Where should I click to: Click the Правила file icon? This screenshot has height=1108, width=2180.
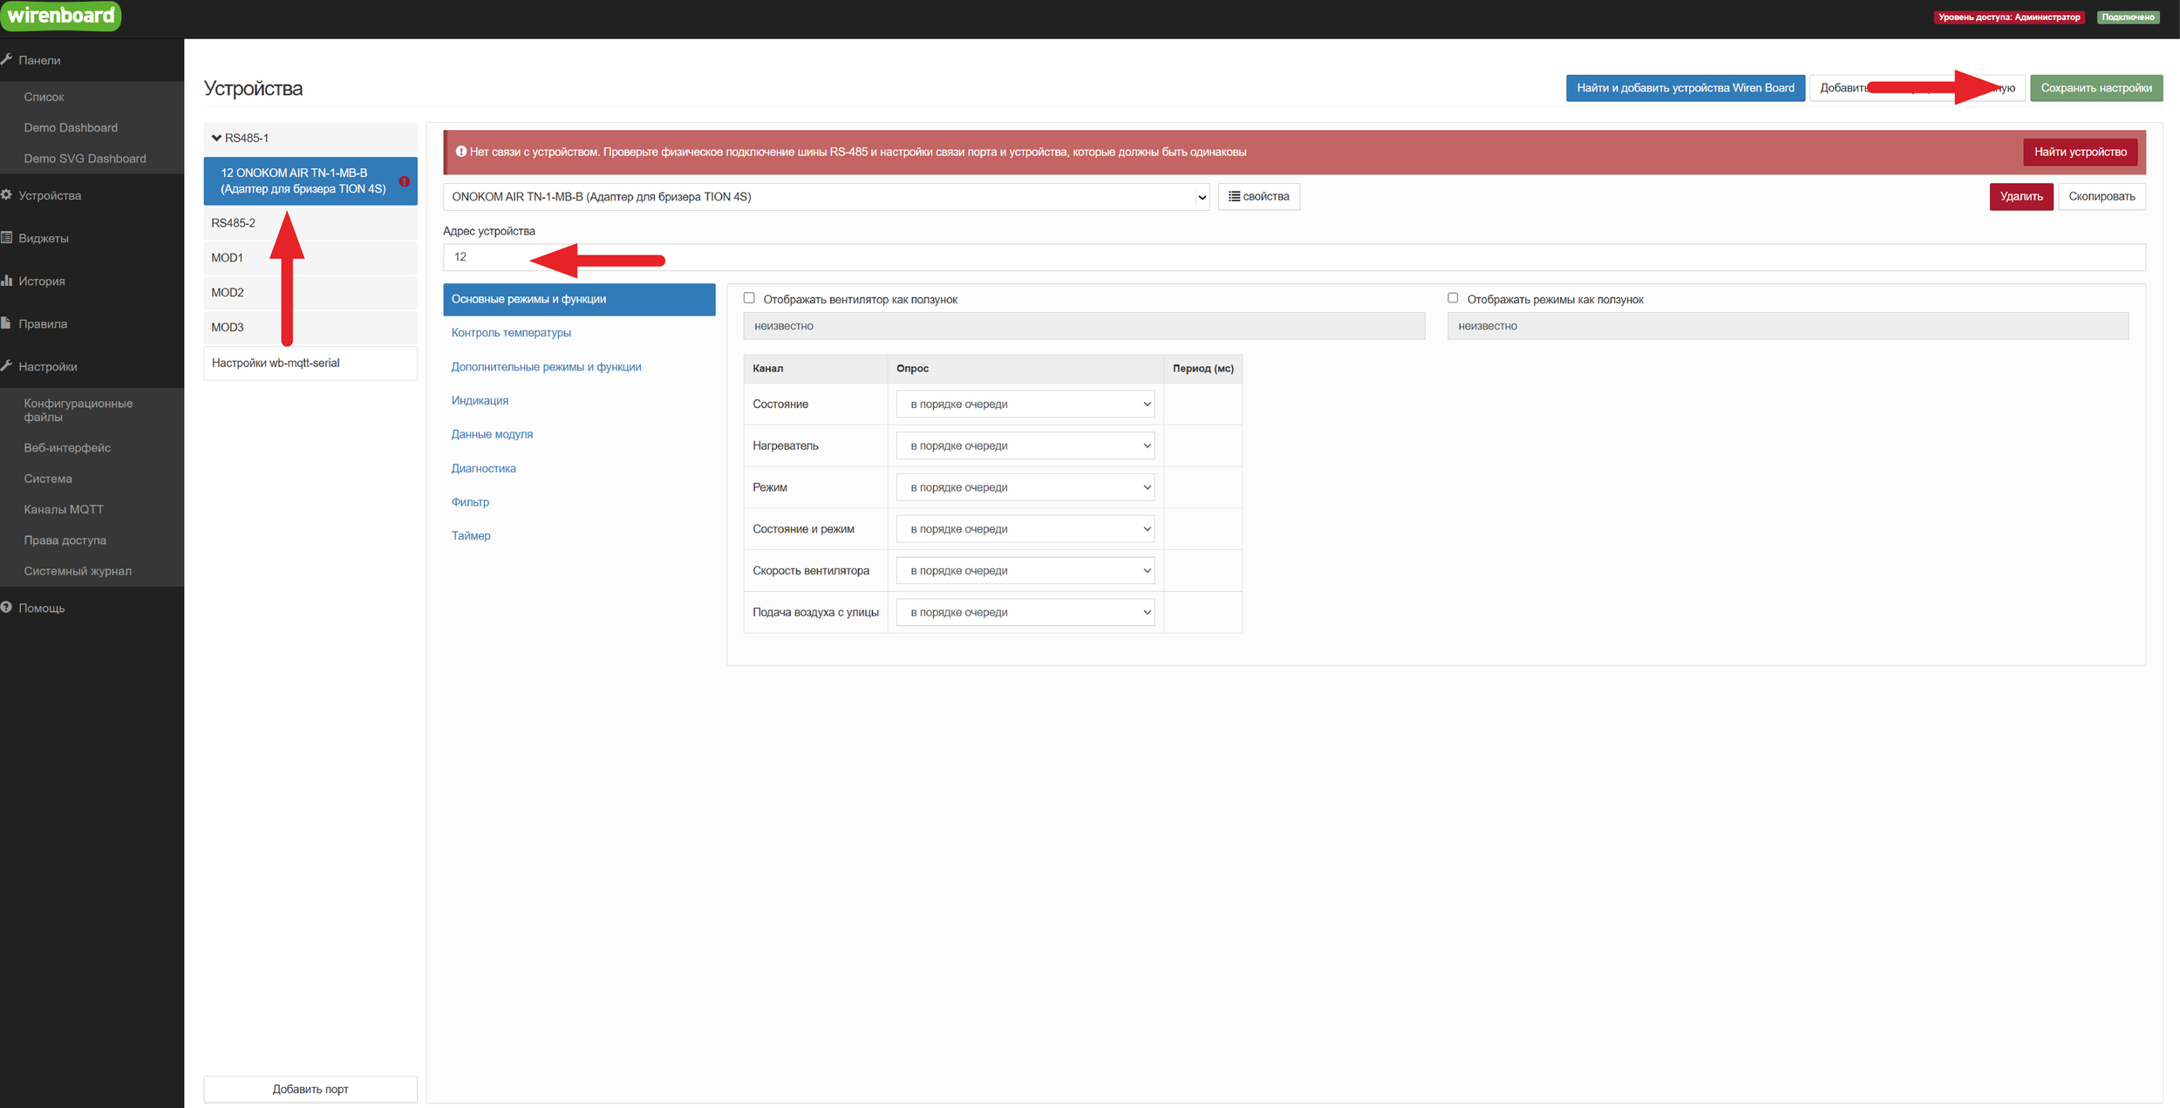click(x=7, y=323)
